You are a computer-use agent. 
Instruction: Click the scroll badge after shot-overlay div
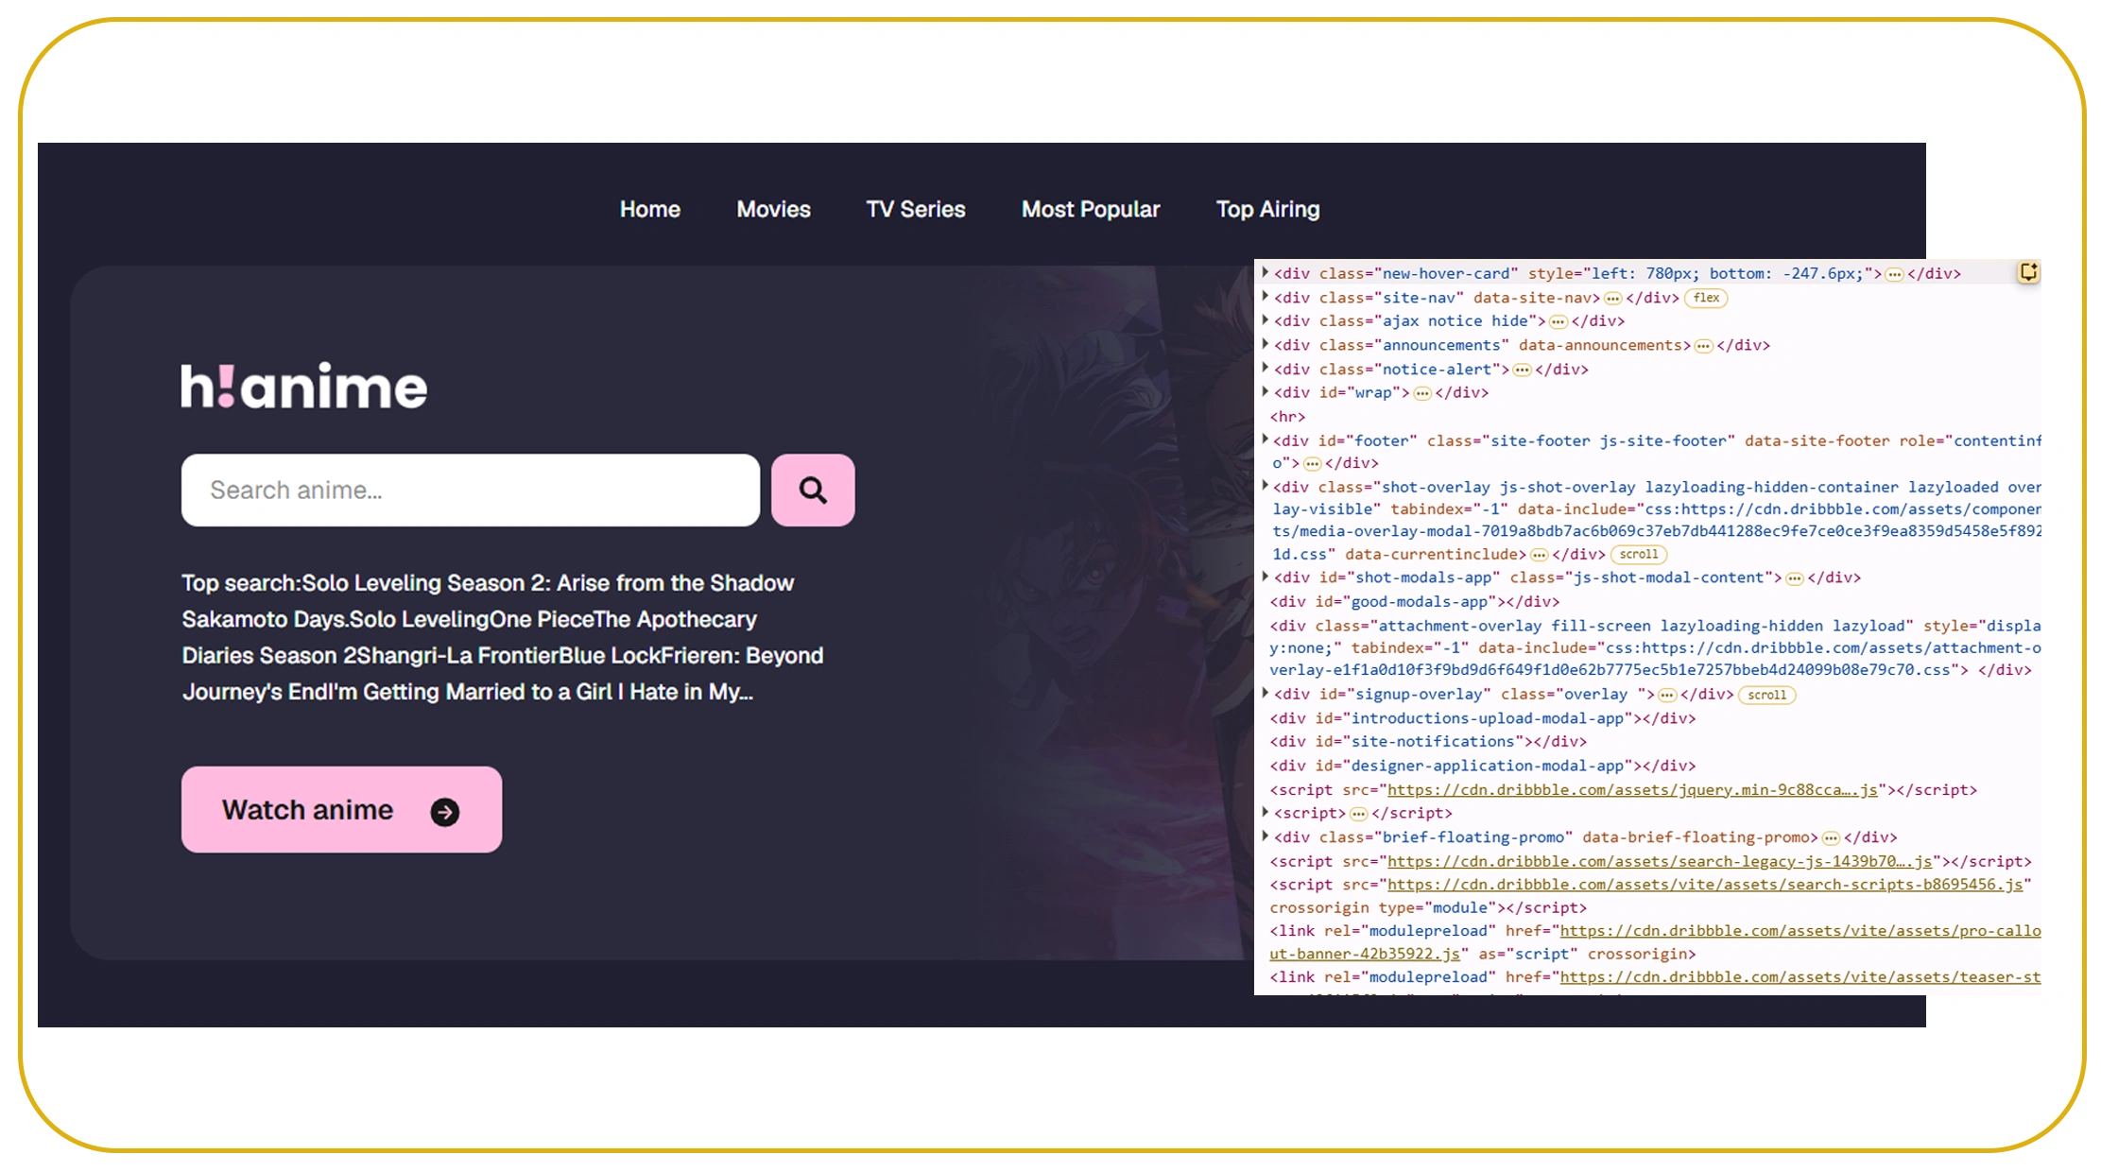tap(1638, 555)
